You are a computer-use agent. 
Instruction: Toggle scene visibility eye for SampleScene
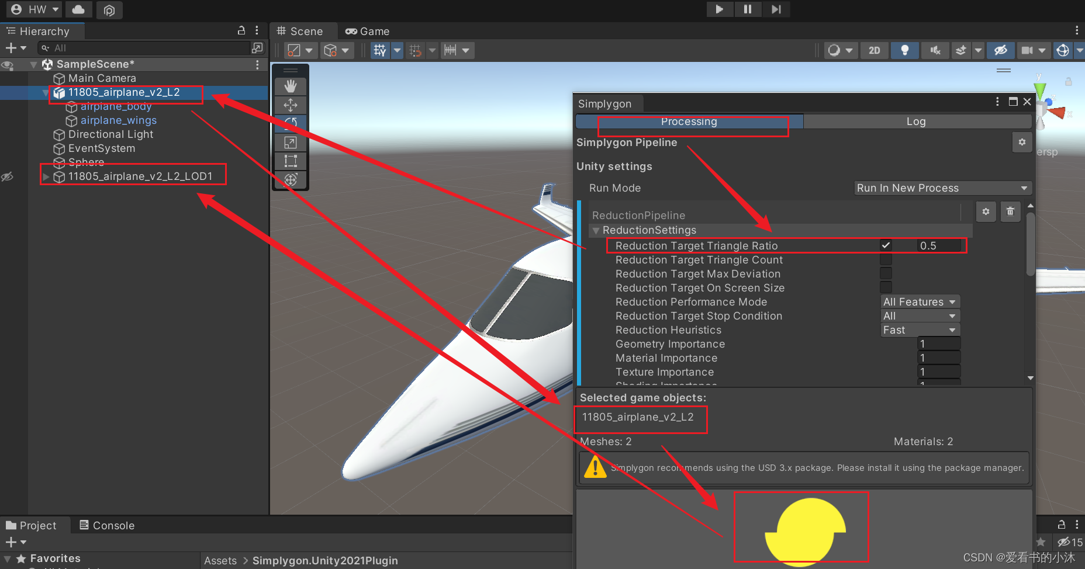coord(8,64)
